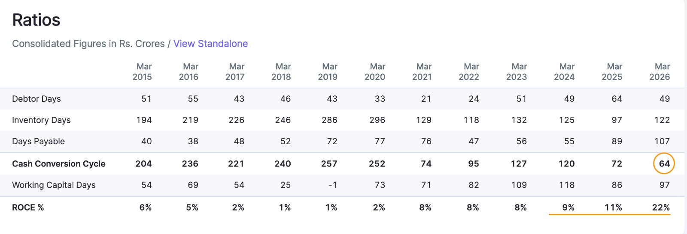Open the View Standalone link

[210, 44]
